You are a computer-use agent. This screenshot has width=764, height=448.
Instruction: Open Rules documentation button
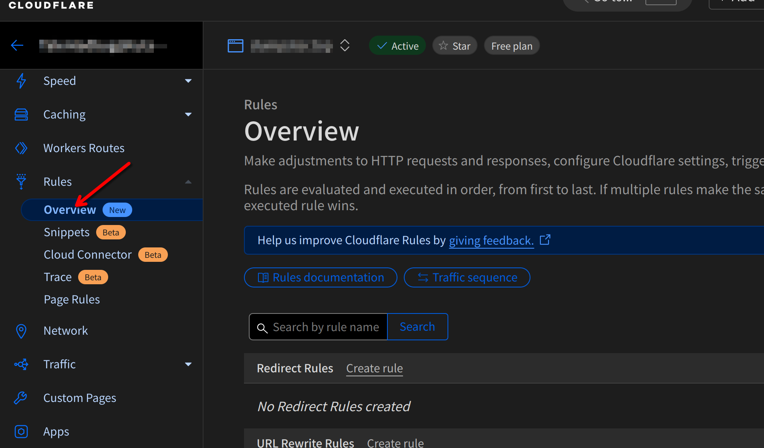[321, 277]
